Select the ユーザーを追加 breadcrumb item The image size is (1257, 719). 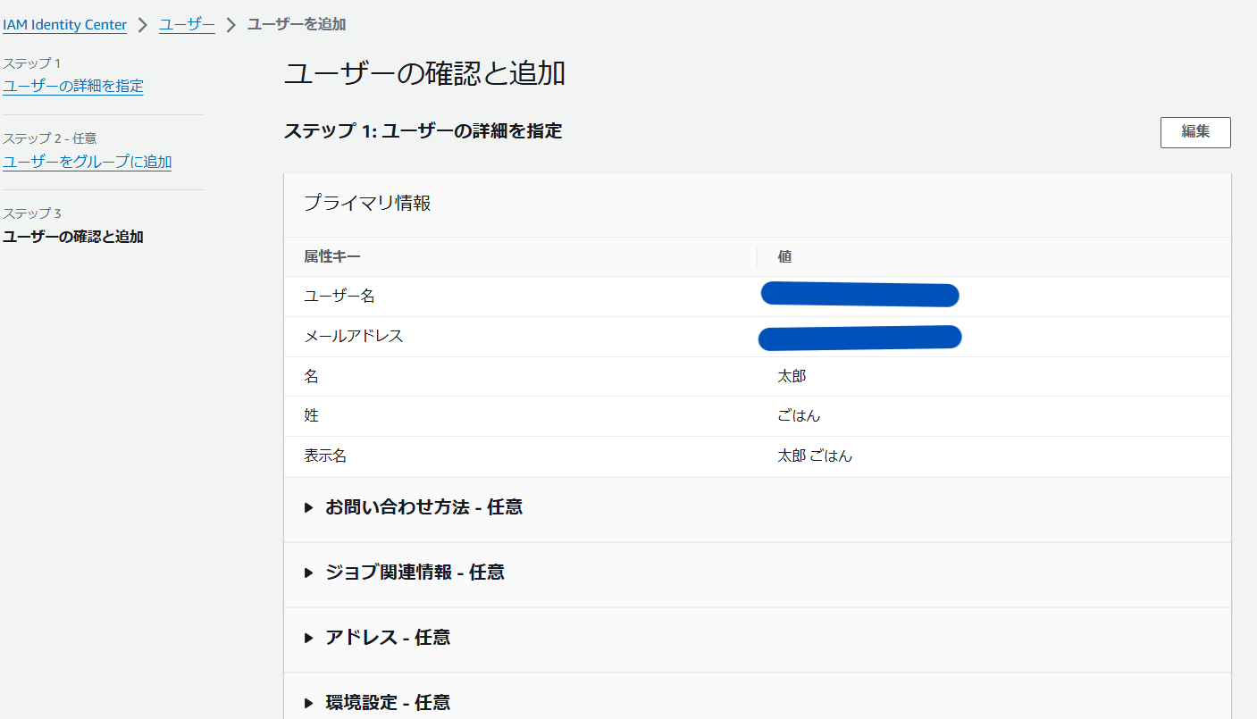[295, 25]
